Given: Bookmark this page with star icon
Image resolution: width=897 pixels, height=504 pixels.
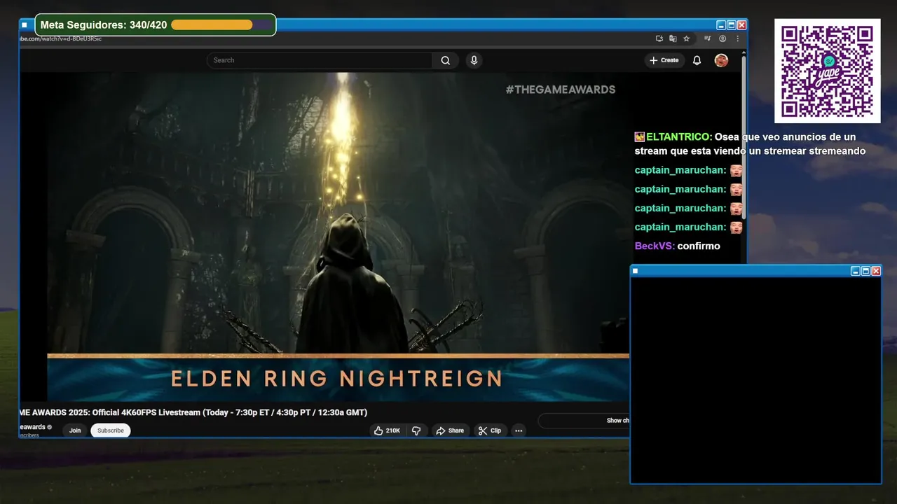Looking at the screenshot, I should coord(687,38).
